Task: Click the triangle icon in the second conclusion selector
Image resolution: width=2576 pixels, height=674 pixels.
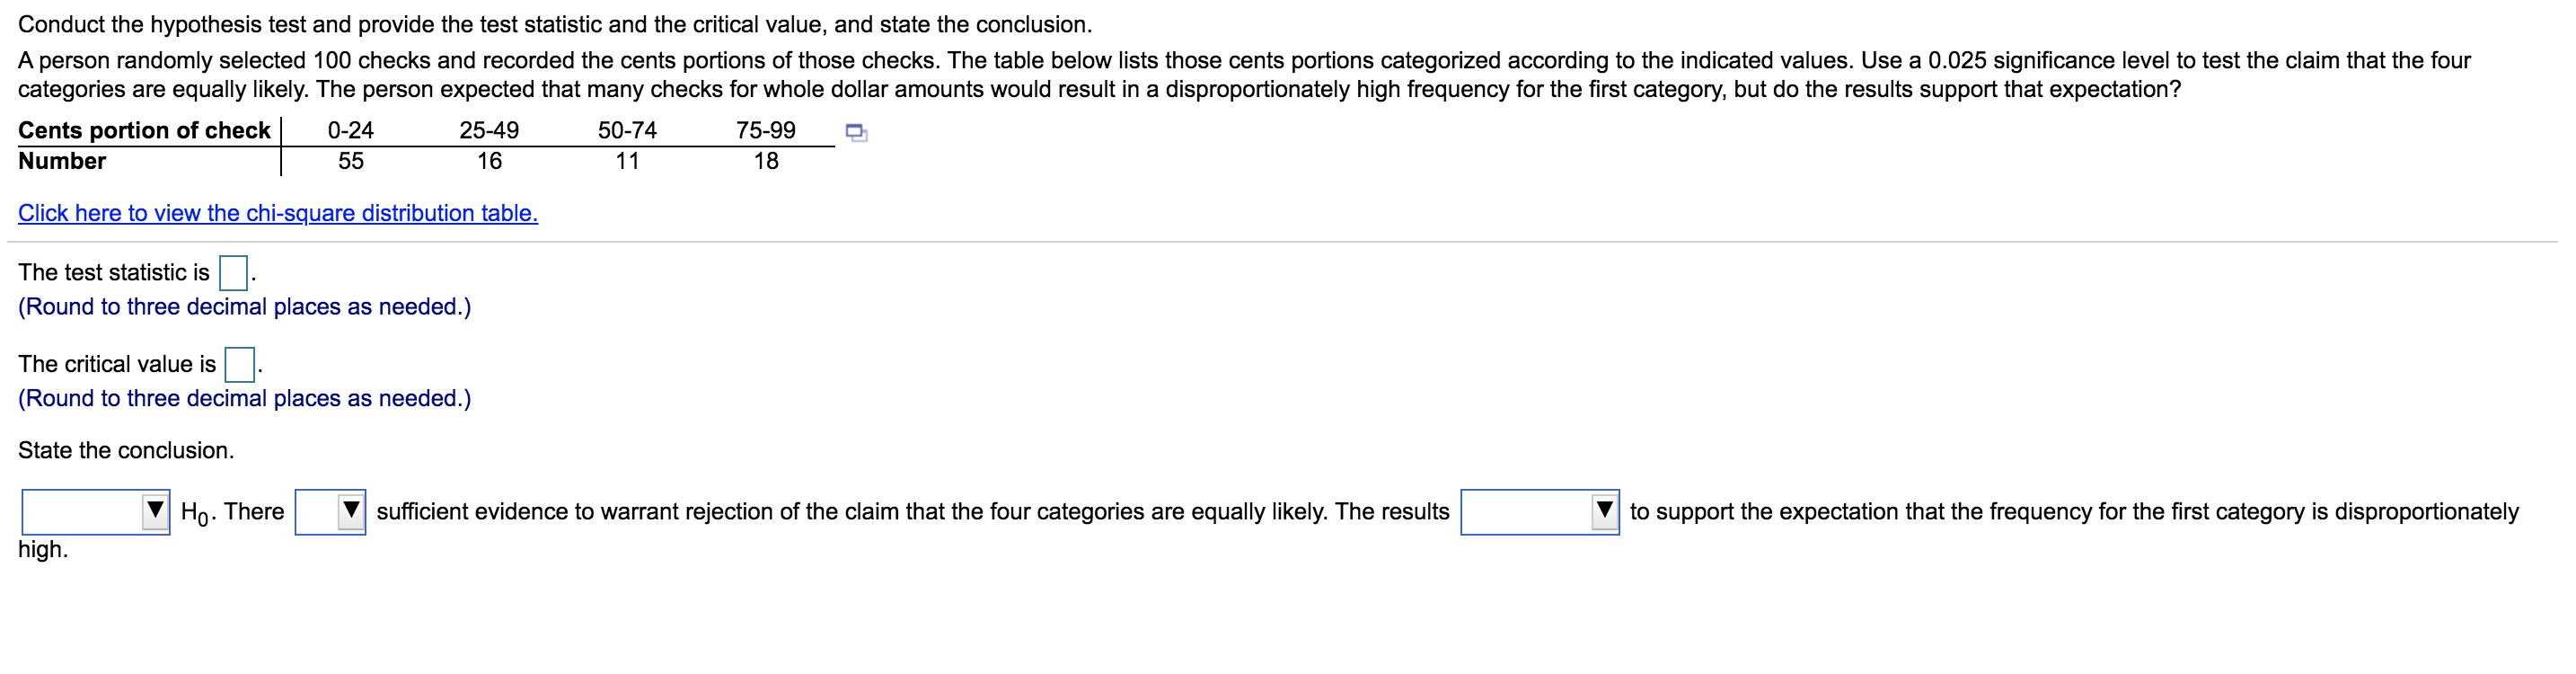Action: 352,512
